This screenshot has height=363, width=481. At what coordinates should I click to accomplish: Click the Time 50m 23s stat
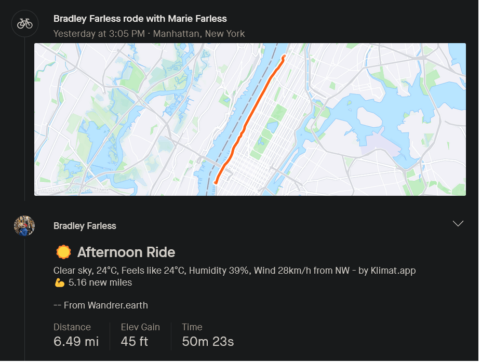(207, 335)
